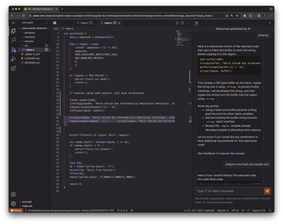
Task: Open .gitlab-ci.yml file in explorer
Action: (x=32, y=54)
